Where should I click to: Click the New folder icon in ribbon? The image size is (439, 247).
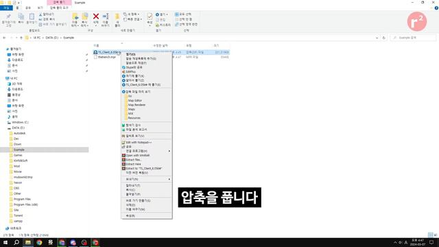click(x=117, y=16)
